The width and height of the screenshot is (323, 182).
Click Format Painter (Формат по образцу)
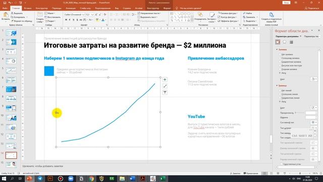[22, 21]
